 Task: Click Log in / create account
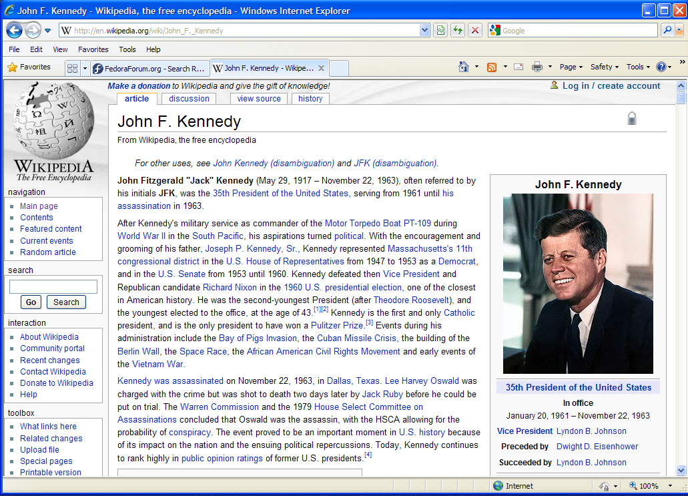[x=611, y=85]
